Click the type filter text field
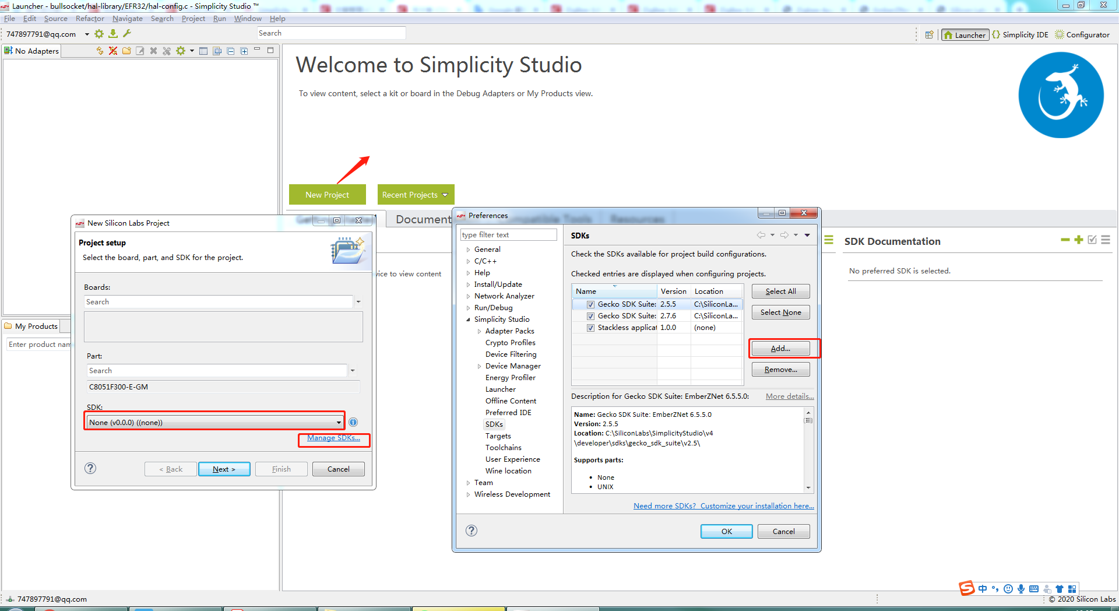Screen dimensions: 1119x611 [x=508, y=235]
